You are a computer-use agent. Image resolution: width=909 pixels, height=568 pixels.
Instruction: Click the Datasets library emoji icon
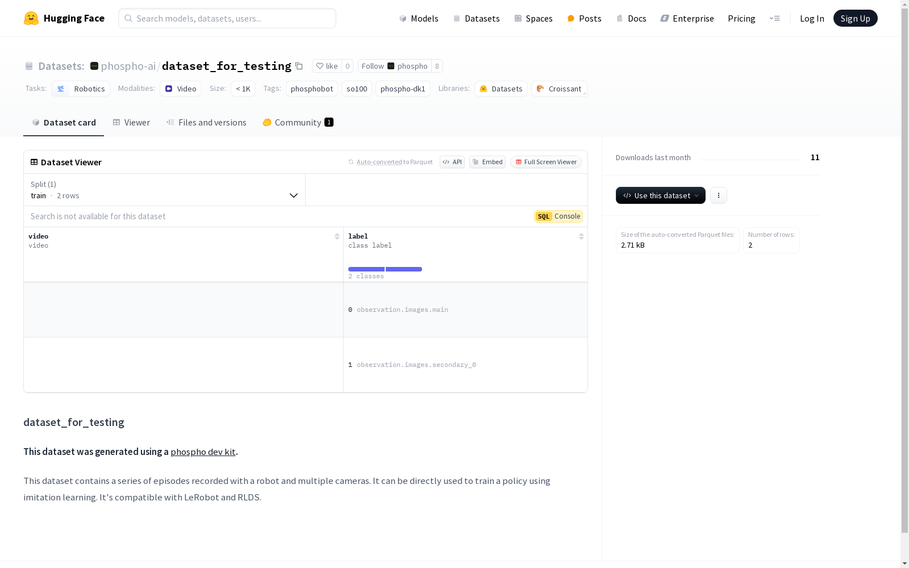point(483,89)
